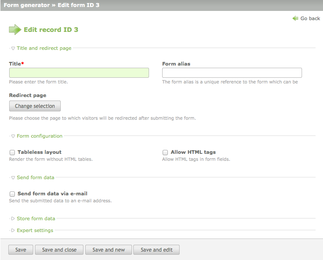The image size is (323, 260).
Task: Click Save and close
Action: click(x=59, y=250)
